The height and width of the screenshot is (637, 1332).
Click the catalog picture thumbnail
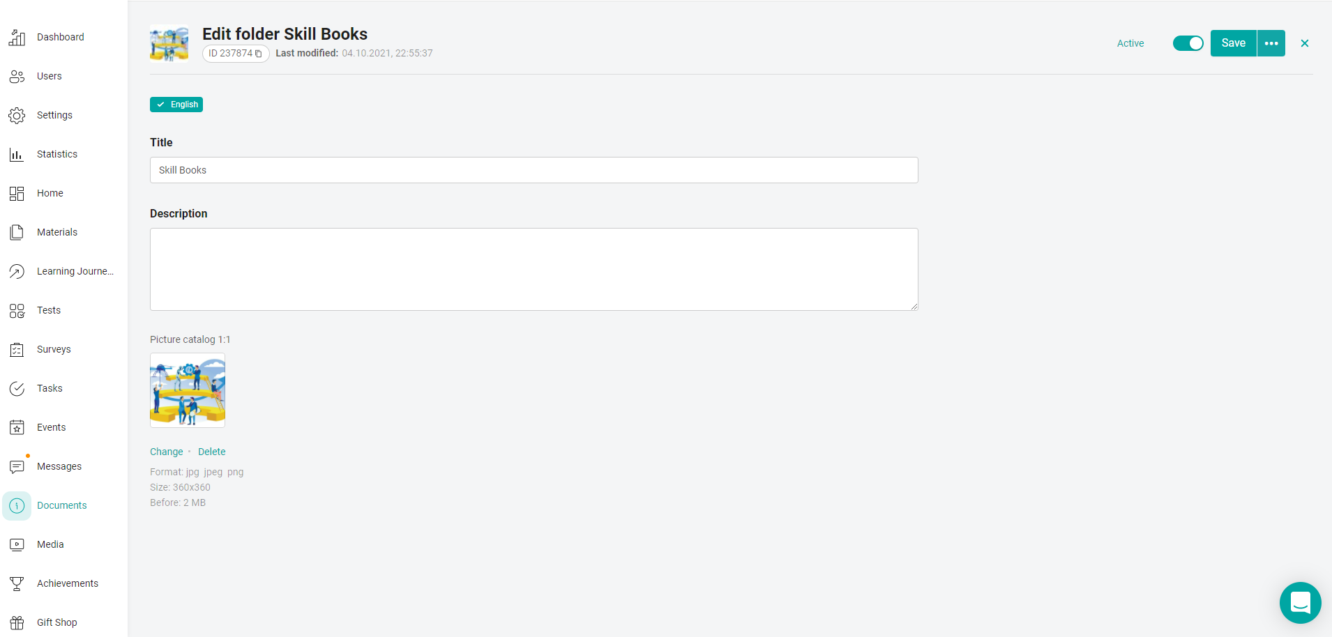point(188,390)
